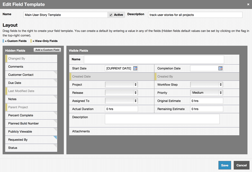Click the Remaining Estimate input field
Viewport: 252px width, 172px height.
207,109
